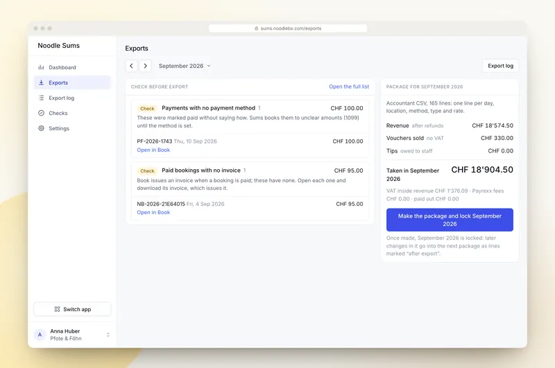The width and height of the screenshot is (555, 368).
Task: Make the package and lock September 2026
Action: [450, 220]
